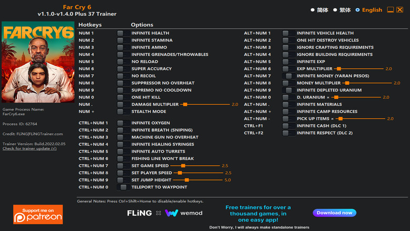Enable Infinite Oxygen toggle
Screen dimensions: 410x231
pyautogui.click(x=123, y=123)
